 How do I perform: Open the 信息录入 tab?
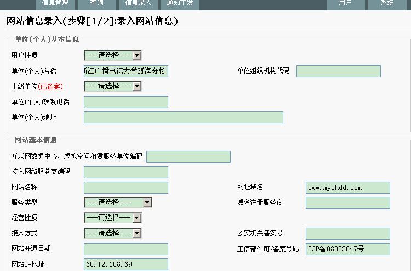tap(138, 3)
